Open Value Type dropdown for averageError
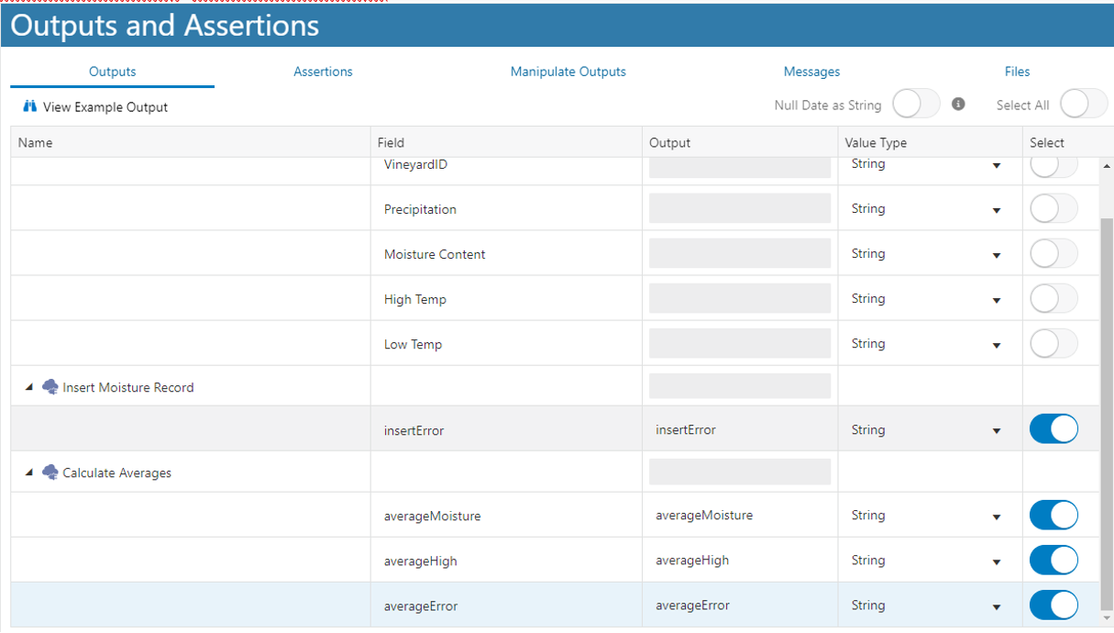Image resolution: width=1114 pixels, height=633 pixels. pyautogui.click(x=997, y=606)
